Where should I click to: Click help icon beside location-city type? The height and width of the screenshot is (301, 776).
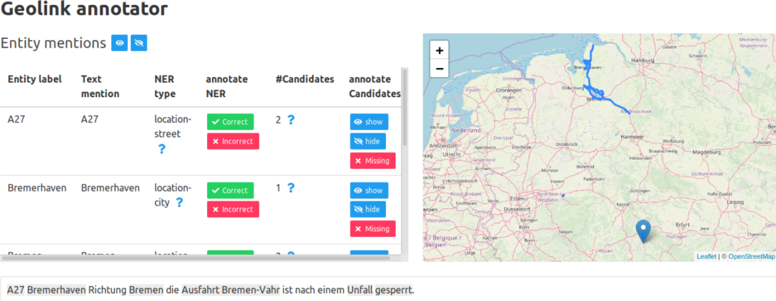(179, 202)
